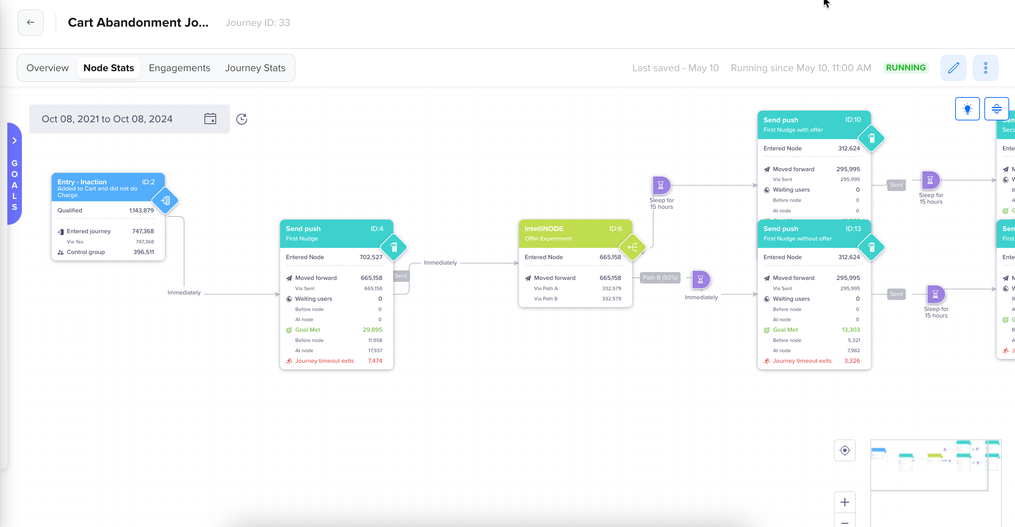Image resolution: width=1015 pixels, height=527 pixels.
Task: Click the Send push ID:13 diamond icon
Action: coord(871,247)
